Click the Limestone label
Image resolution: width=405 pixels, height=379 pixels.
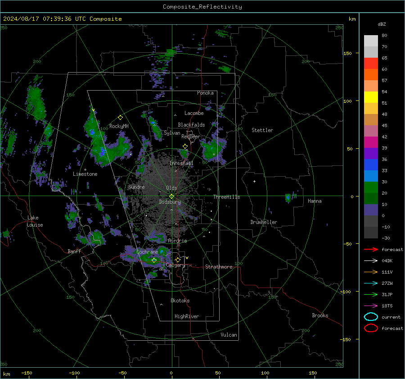(85, 174)
